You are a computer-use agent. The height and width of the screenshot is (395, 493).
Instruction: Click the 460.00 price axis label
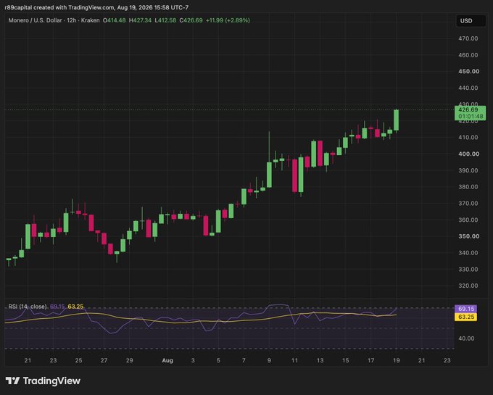tap(468, 55)
